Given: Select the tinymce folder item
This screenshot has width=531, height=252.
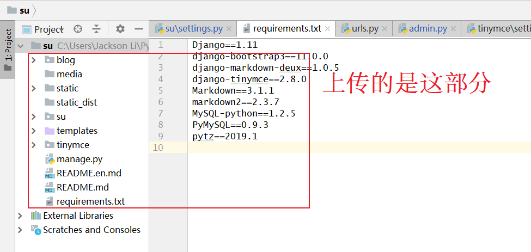Looking at the screenshot, I should pyautogui.click(x=73, y=145).
